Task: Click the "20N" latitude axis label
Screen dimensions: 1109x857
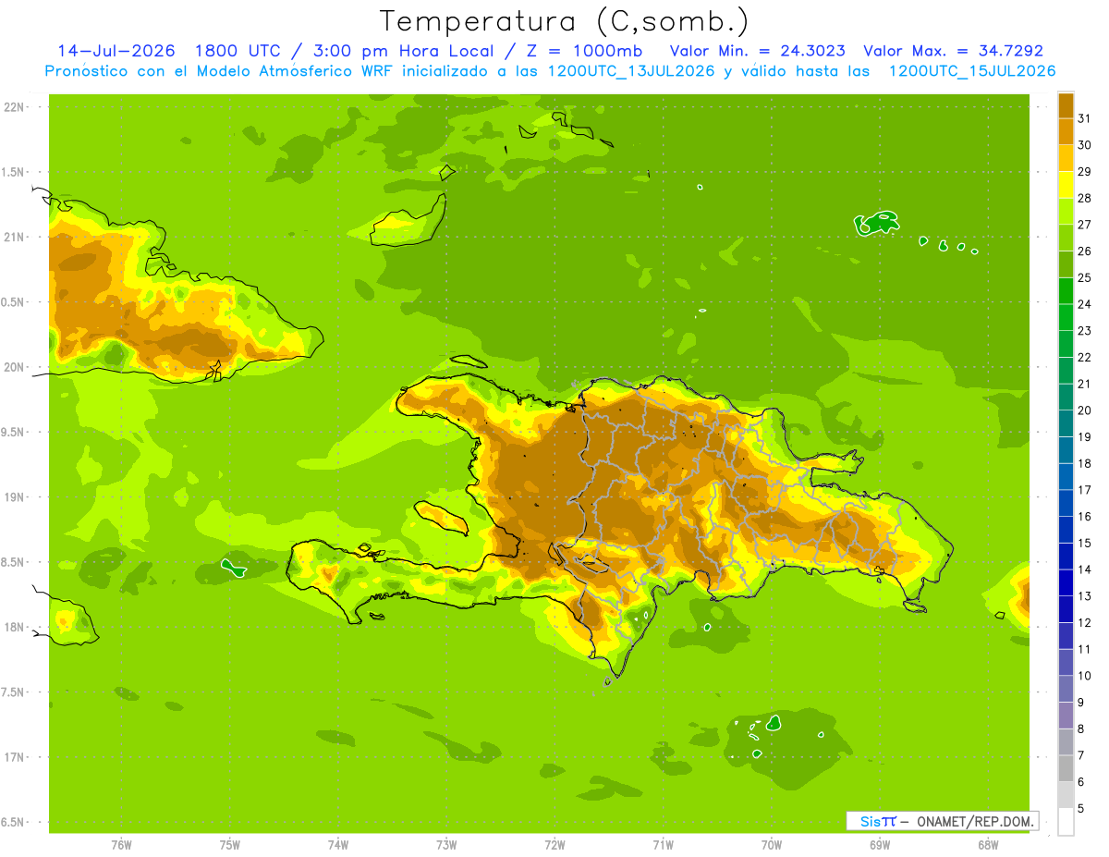Action: click(x=14, y=367)
